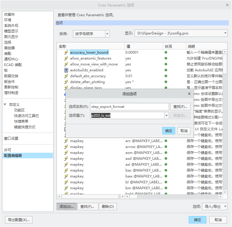The width and height of the screenshot is (232, 227).
Task: Click lightning icon beside delete_after_plotting
Action: pyautogui.click(x=66, y=82)
